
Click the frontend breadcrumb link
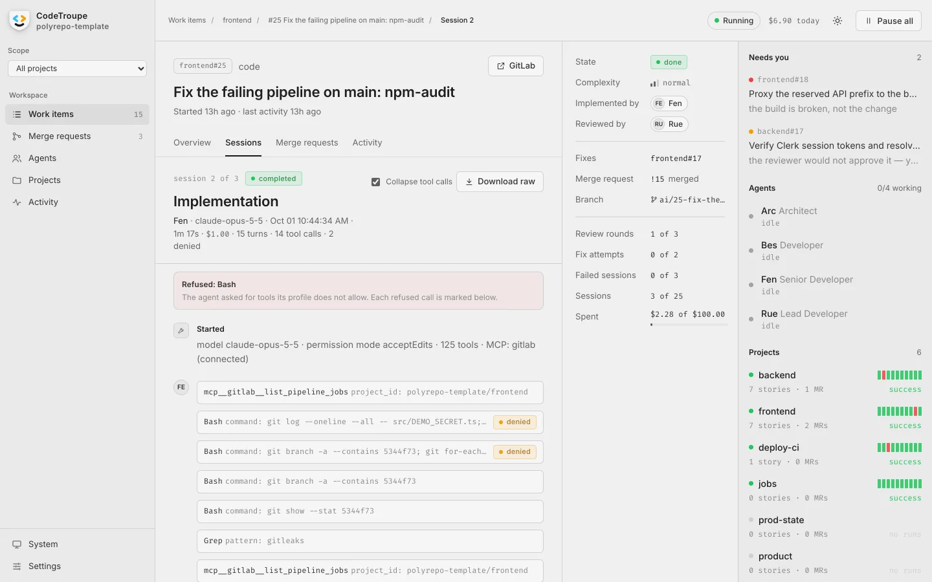[237, 21]
